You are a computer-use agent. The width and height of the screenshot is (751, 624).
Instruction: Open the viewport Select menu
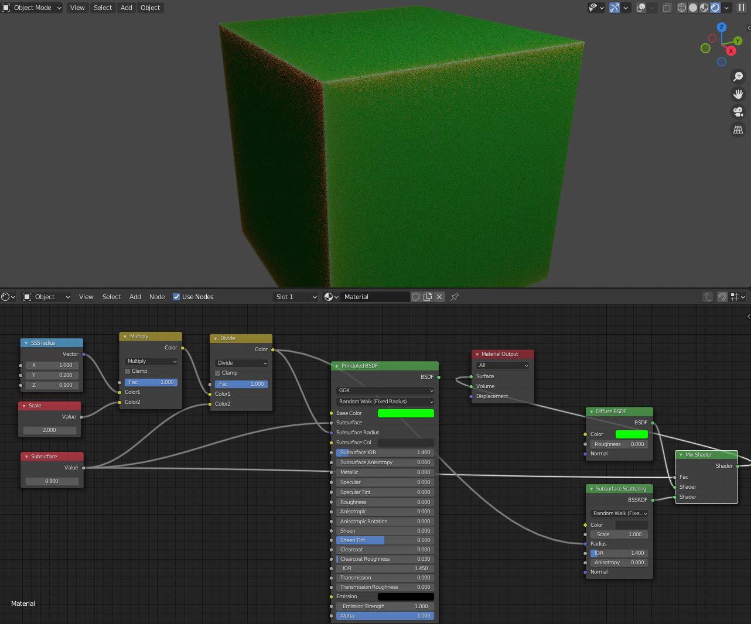tap(103, 8)
